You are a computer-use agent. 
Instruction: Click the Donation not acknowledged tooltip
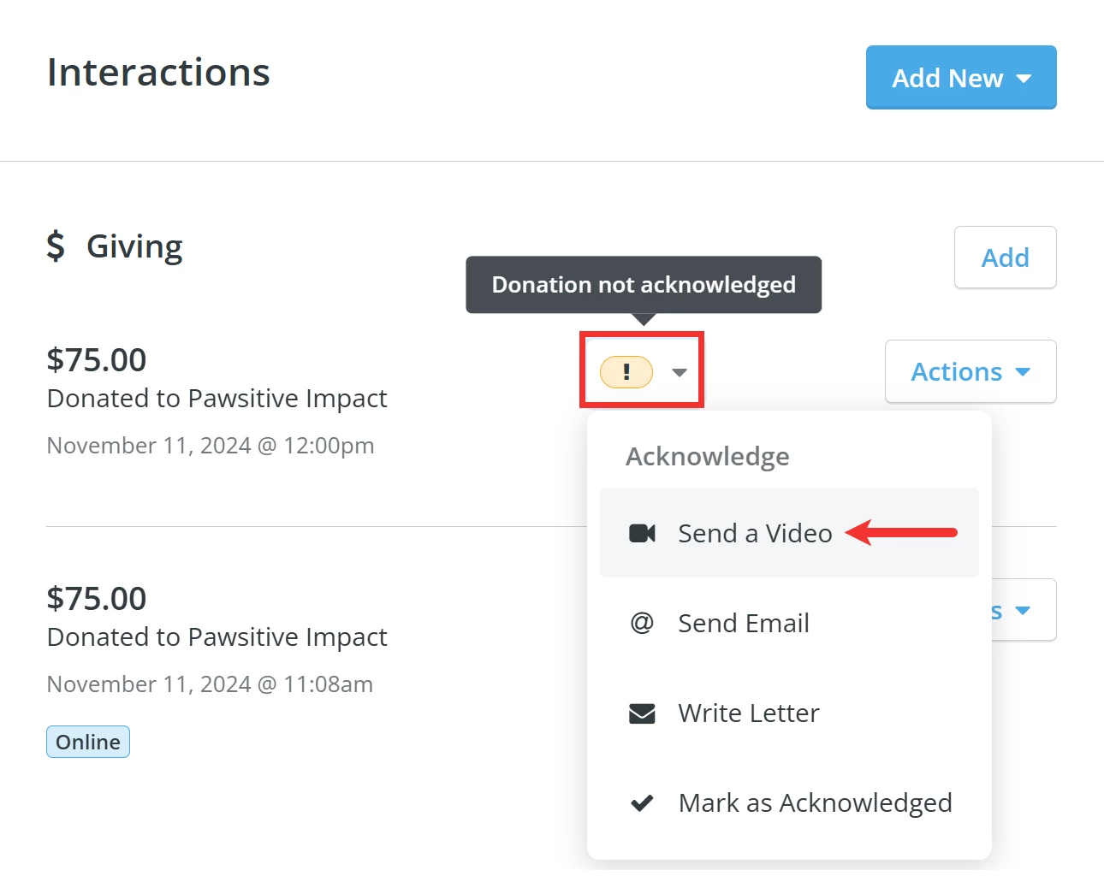coord(643,285)
